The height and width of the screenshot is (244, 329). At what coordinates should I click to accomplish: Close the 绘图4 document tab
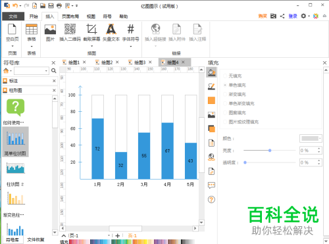183,62
